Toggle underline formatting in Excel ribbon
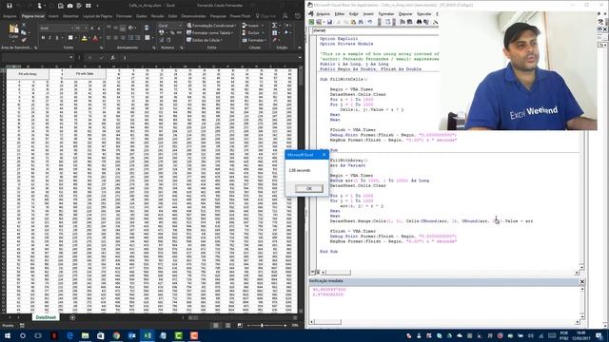Viewport: 609px width, 342px height. point(57,38)
